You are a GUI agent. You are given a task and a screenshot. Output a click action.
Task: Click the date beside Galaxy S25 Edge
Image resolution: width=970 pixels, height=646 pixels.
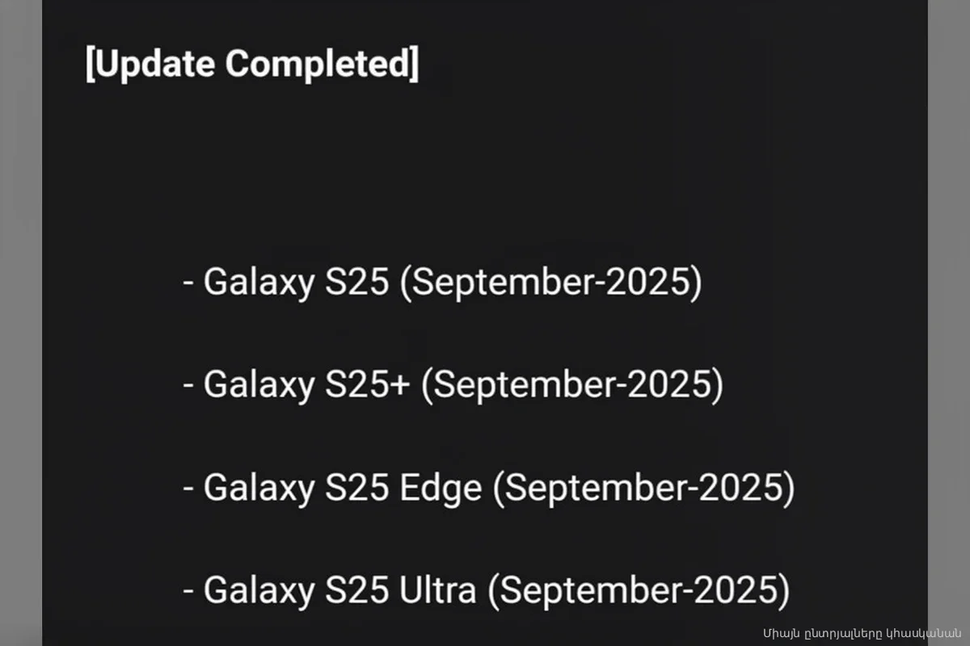(x=643, y=488)
